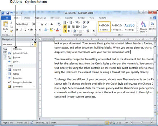Open Word Help question mark icon

coord(155,18)
